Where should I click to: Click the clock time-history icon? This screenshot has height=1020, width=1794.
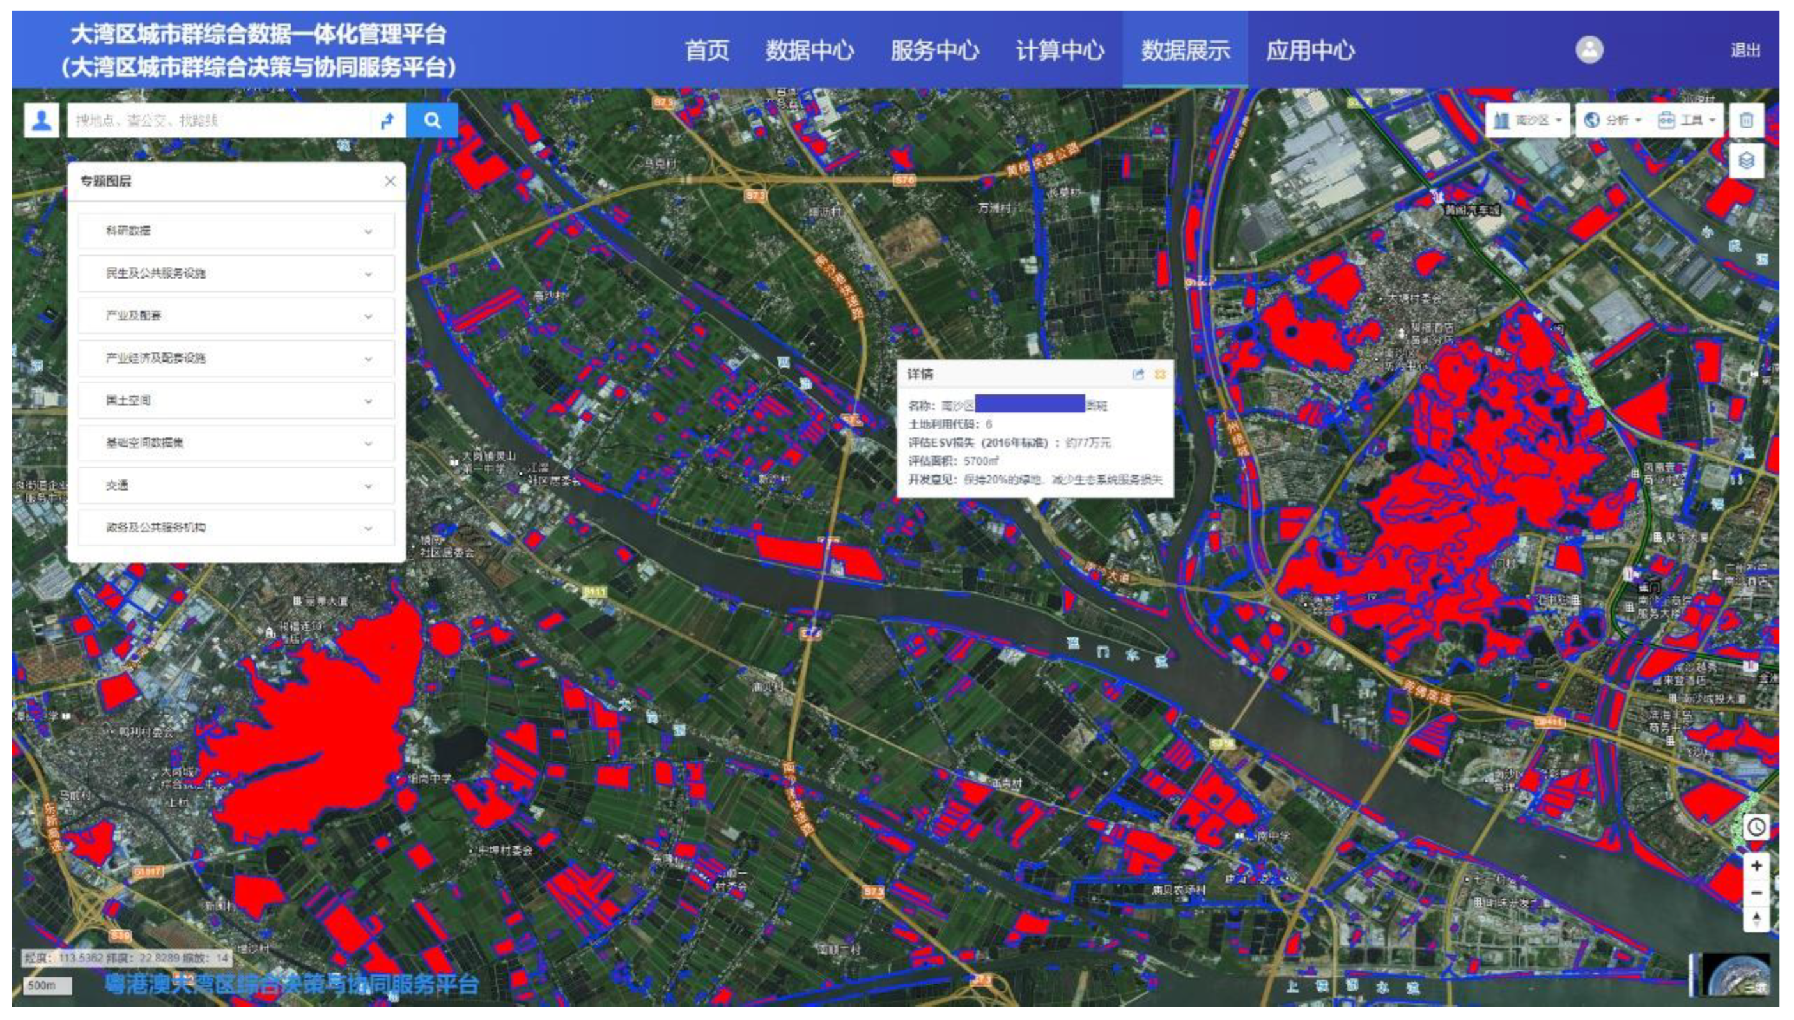[x=1756, y=828]
